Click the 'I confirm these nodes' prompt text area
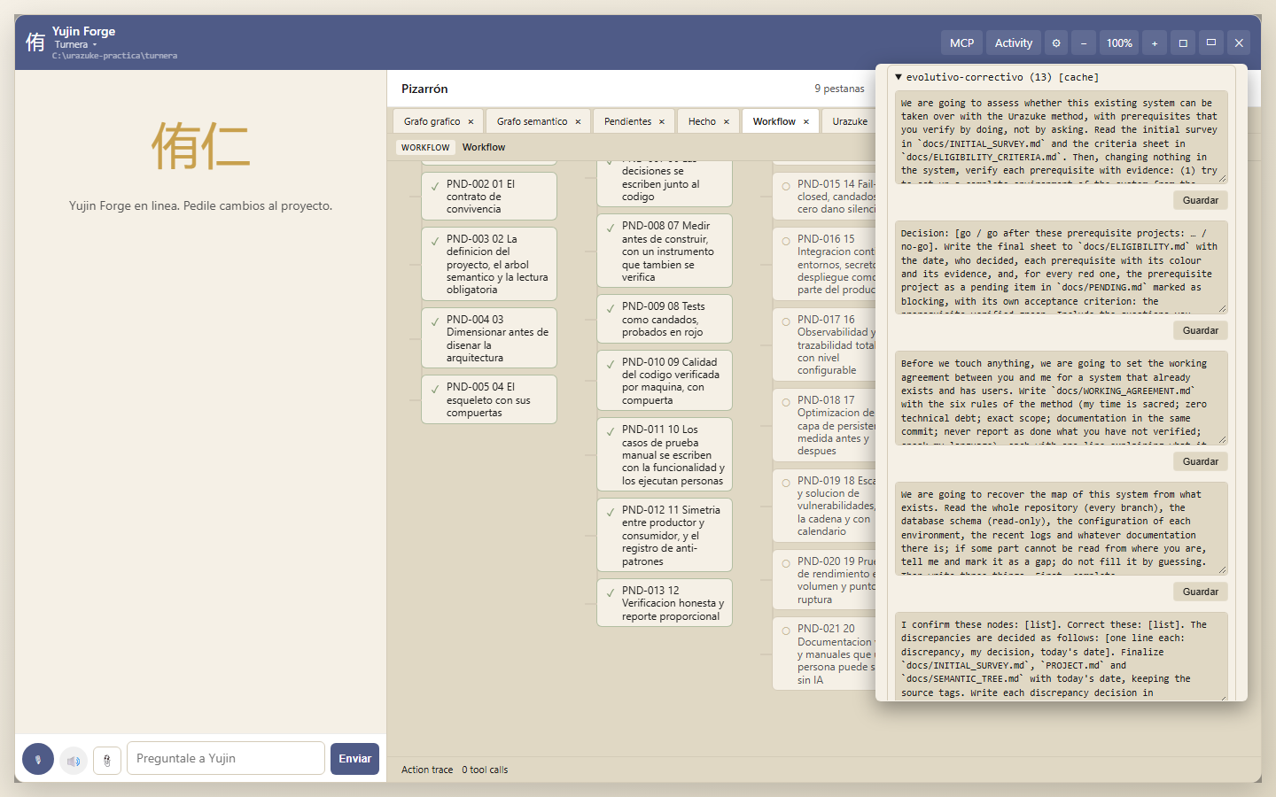The height and width of the screenshot is (797, 1276). coord(1062,657)
